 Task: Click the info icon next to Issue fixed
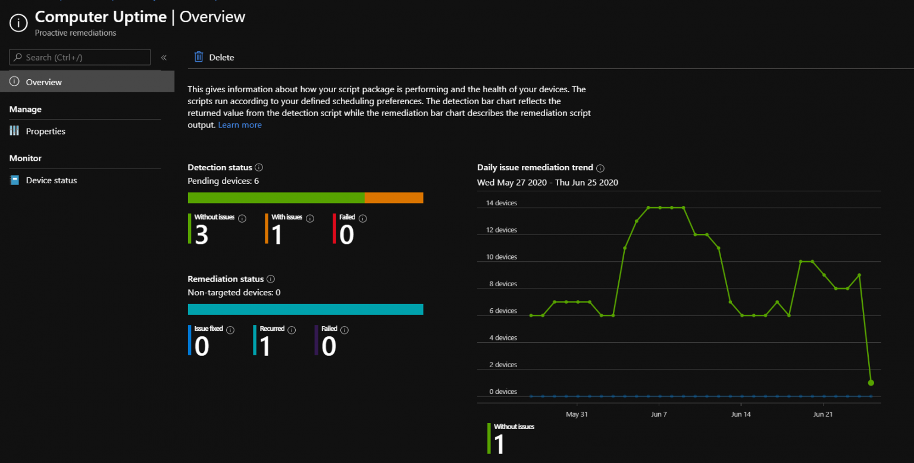[x=230, y=330]
